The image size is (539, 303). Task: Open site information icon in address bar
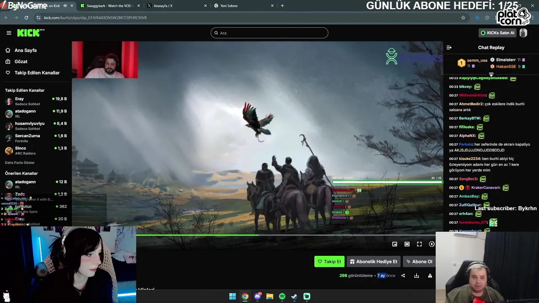(38, 18)
